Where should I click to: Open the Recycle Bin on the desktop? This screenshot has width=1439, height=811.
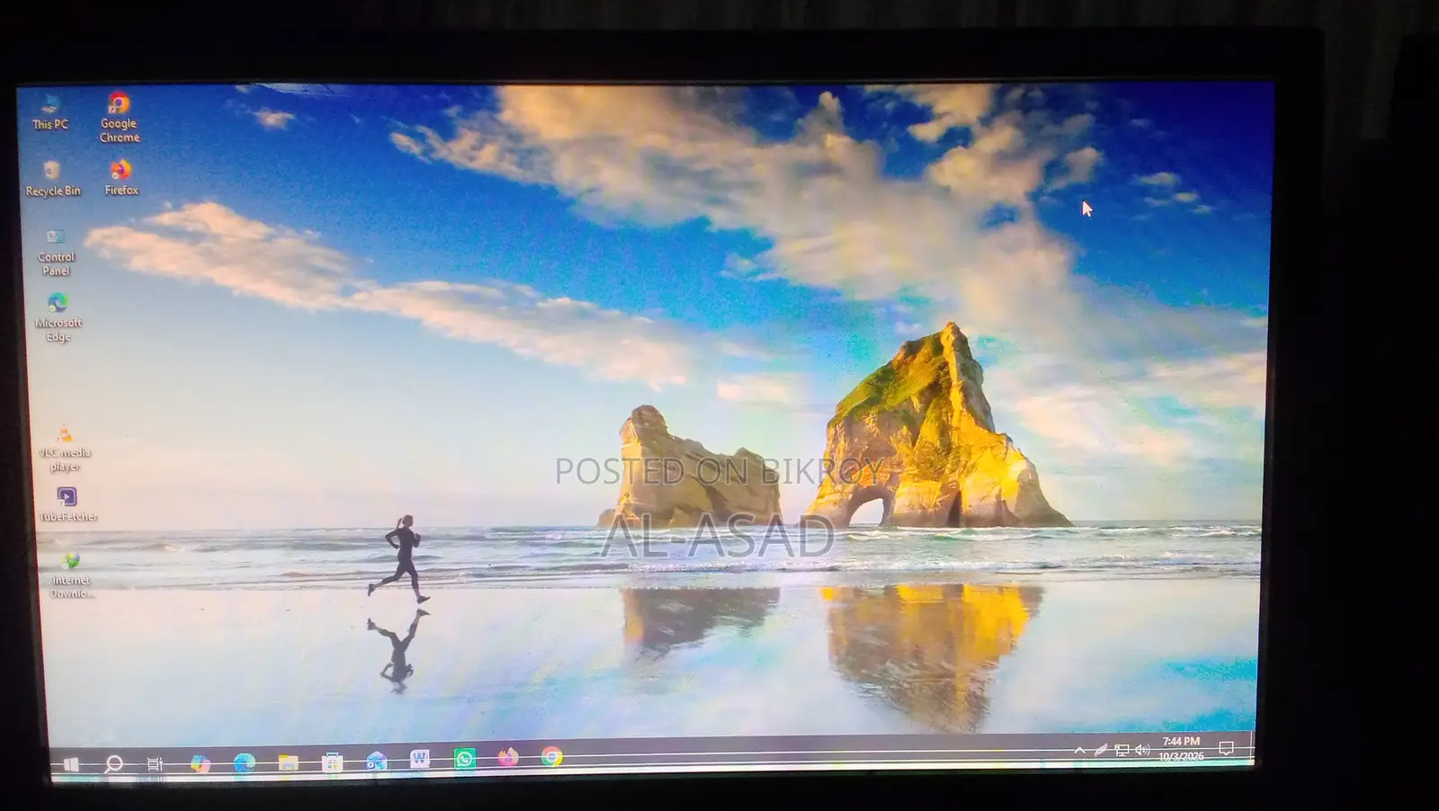pyautogui.click(x=53, y=178)
